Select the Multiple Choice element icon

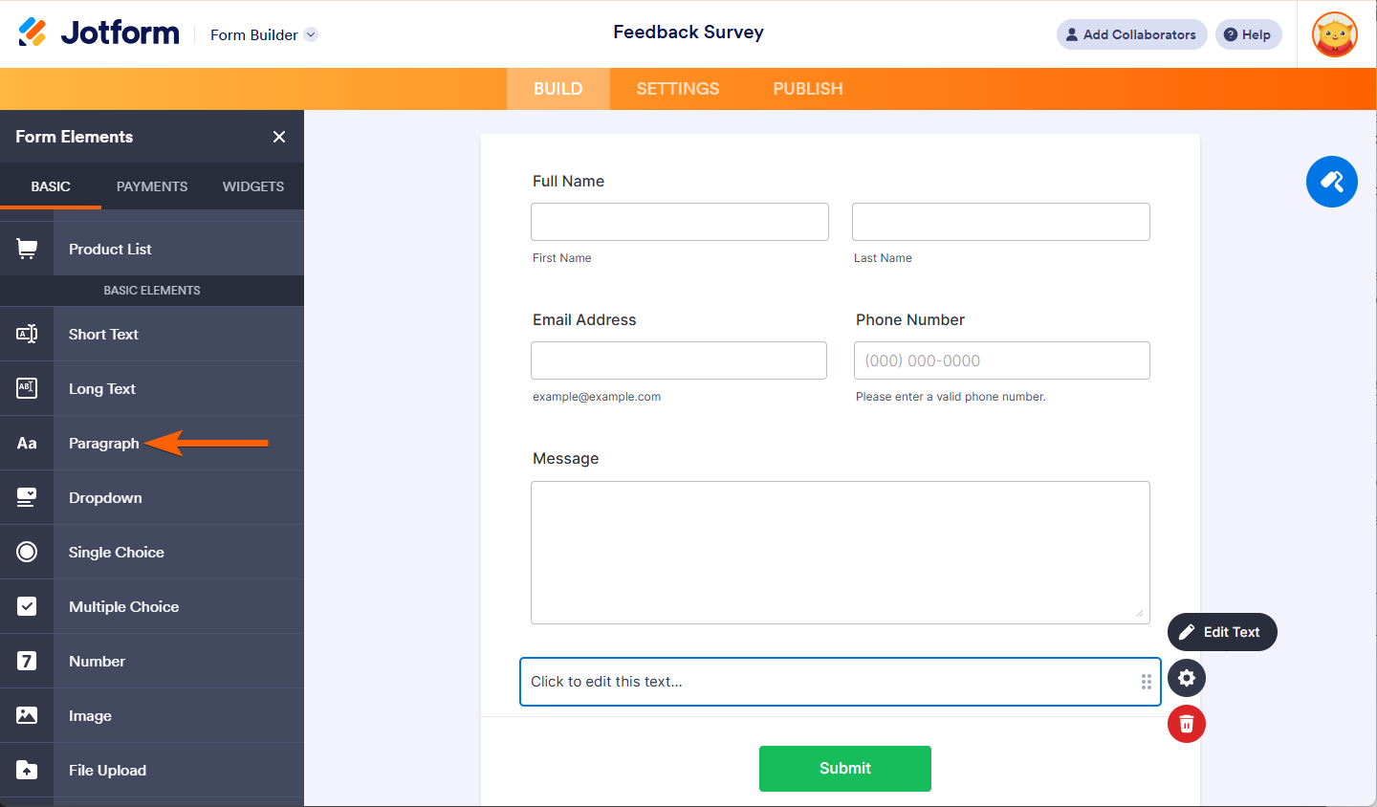pos(27,606)
